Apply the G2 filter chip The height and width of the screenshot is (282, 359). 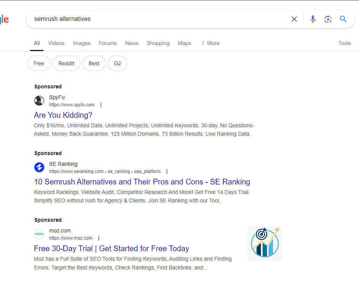tap(117, 63)
